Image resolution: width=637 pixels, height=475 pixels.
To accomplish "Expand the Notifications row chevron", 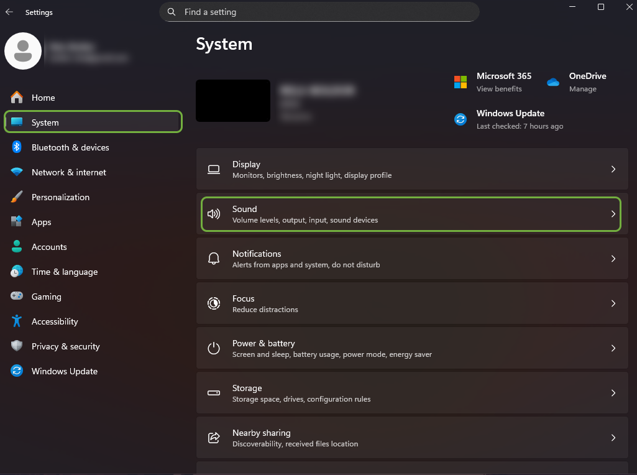I will click(x=613, y=259).
